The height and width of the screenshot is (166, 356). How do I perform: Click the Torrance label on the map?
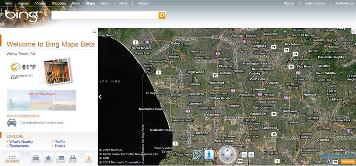[x=201, y=133]
